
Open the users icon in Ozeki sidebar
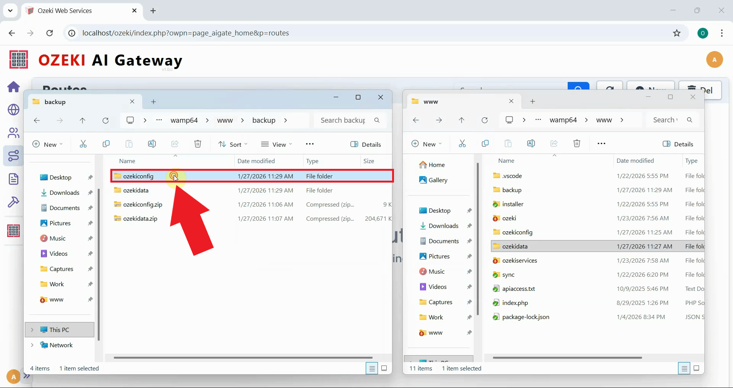pyautogui.click(x=14, y=133)
